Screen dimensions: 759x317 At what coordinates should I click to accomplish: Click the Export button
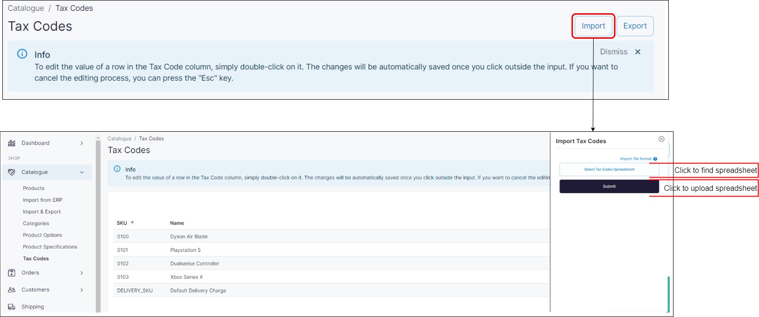(635, 26)
